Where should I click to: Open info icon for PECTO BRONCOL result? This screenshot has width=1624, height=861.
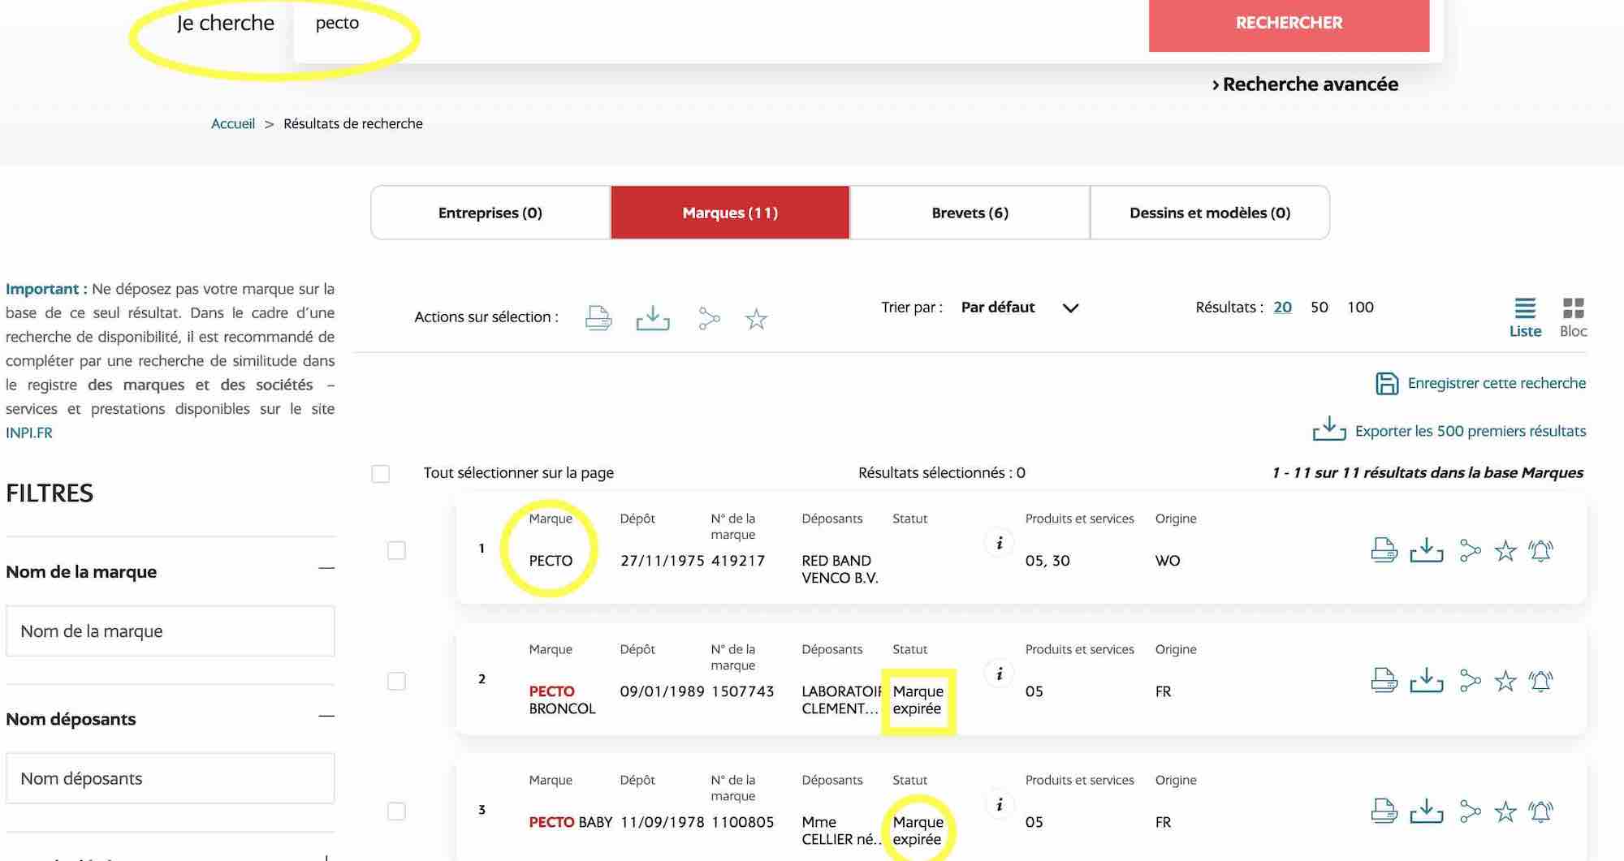(x=1000, y=674)
